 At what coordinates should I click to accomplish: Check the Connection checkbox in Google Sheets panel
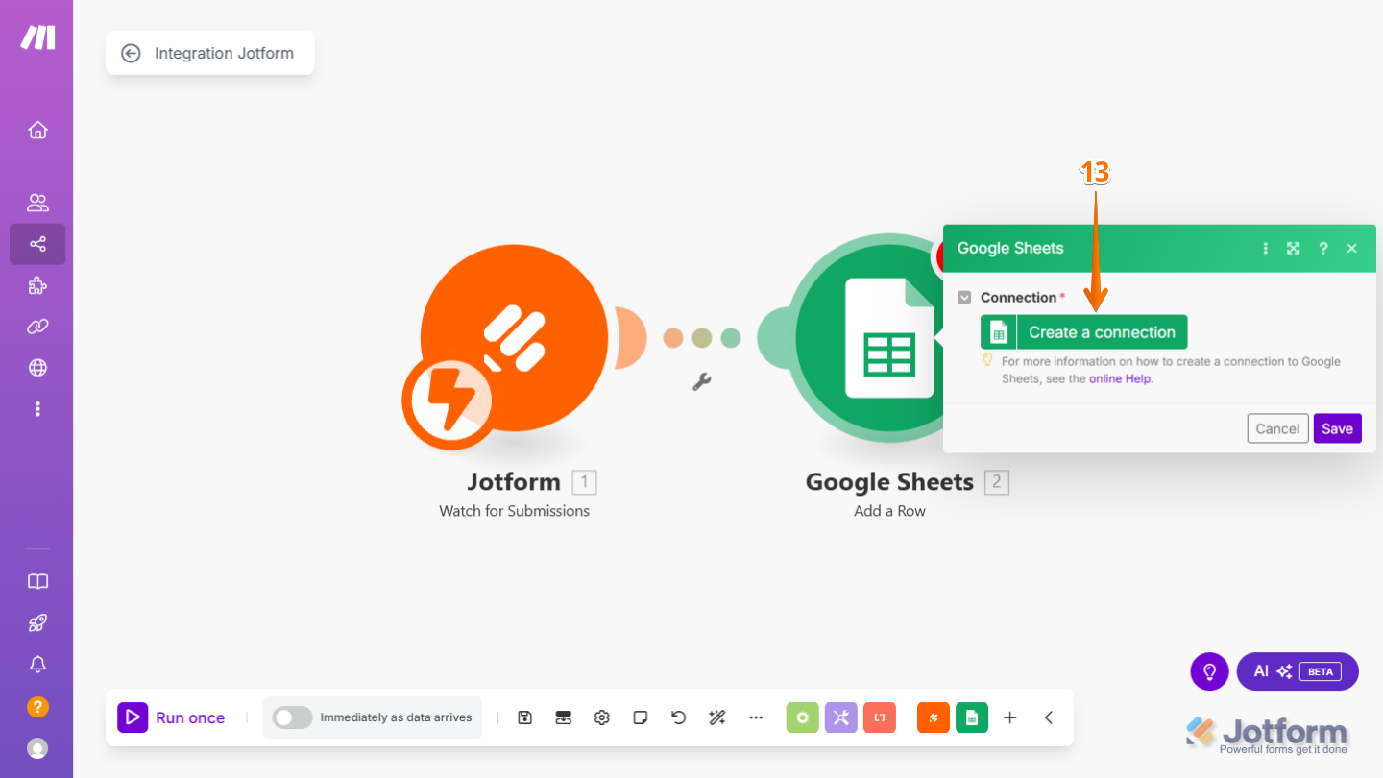[x=964, y=297]
